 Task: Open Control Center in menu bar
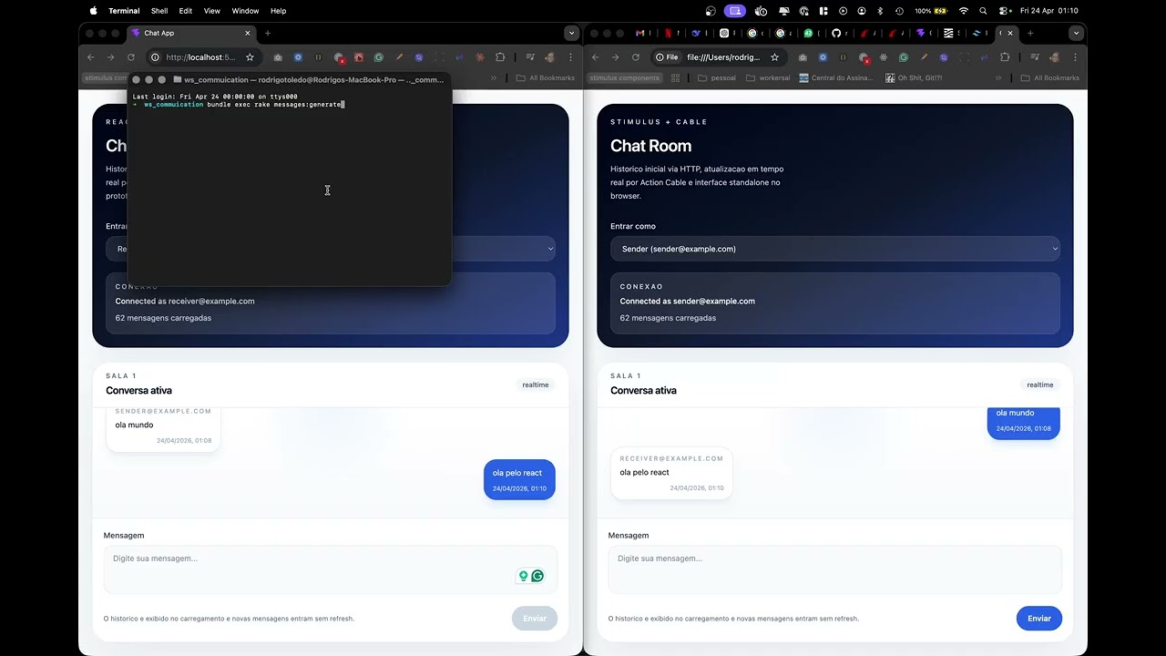pyautogui.click(x=1004, y=11)
